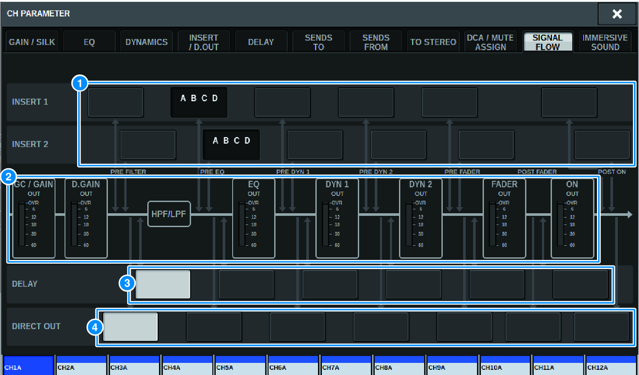The height and width of the screenshot is (375, 639).
Task: Select the ON OUT meter block
Action: point(572,218)
